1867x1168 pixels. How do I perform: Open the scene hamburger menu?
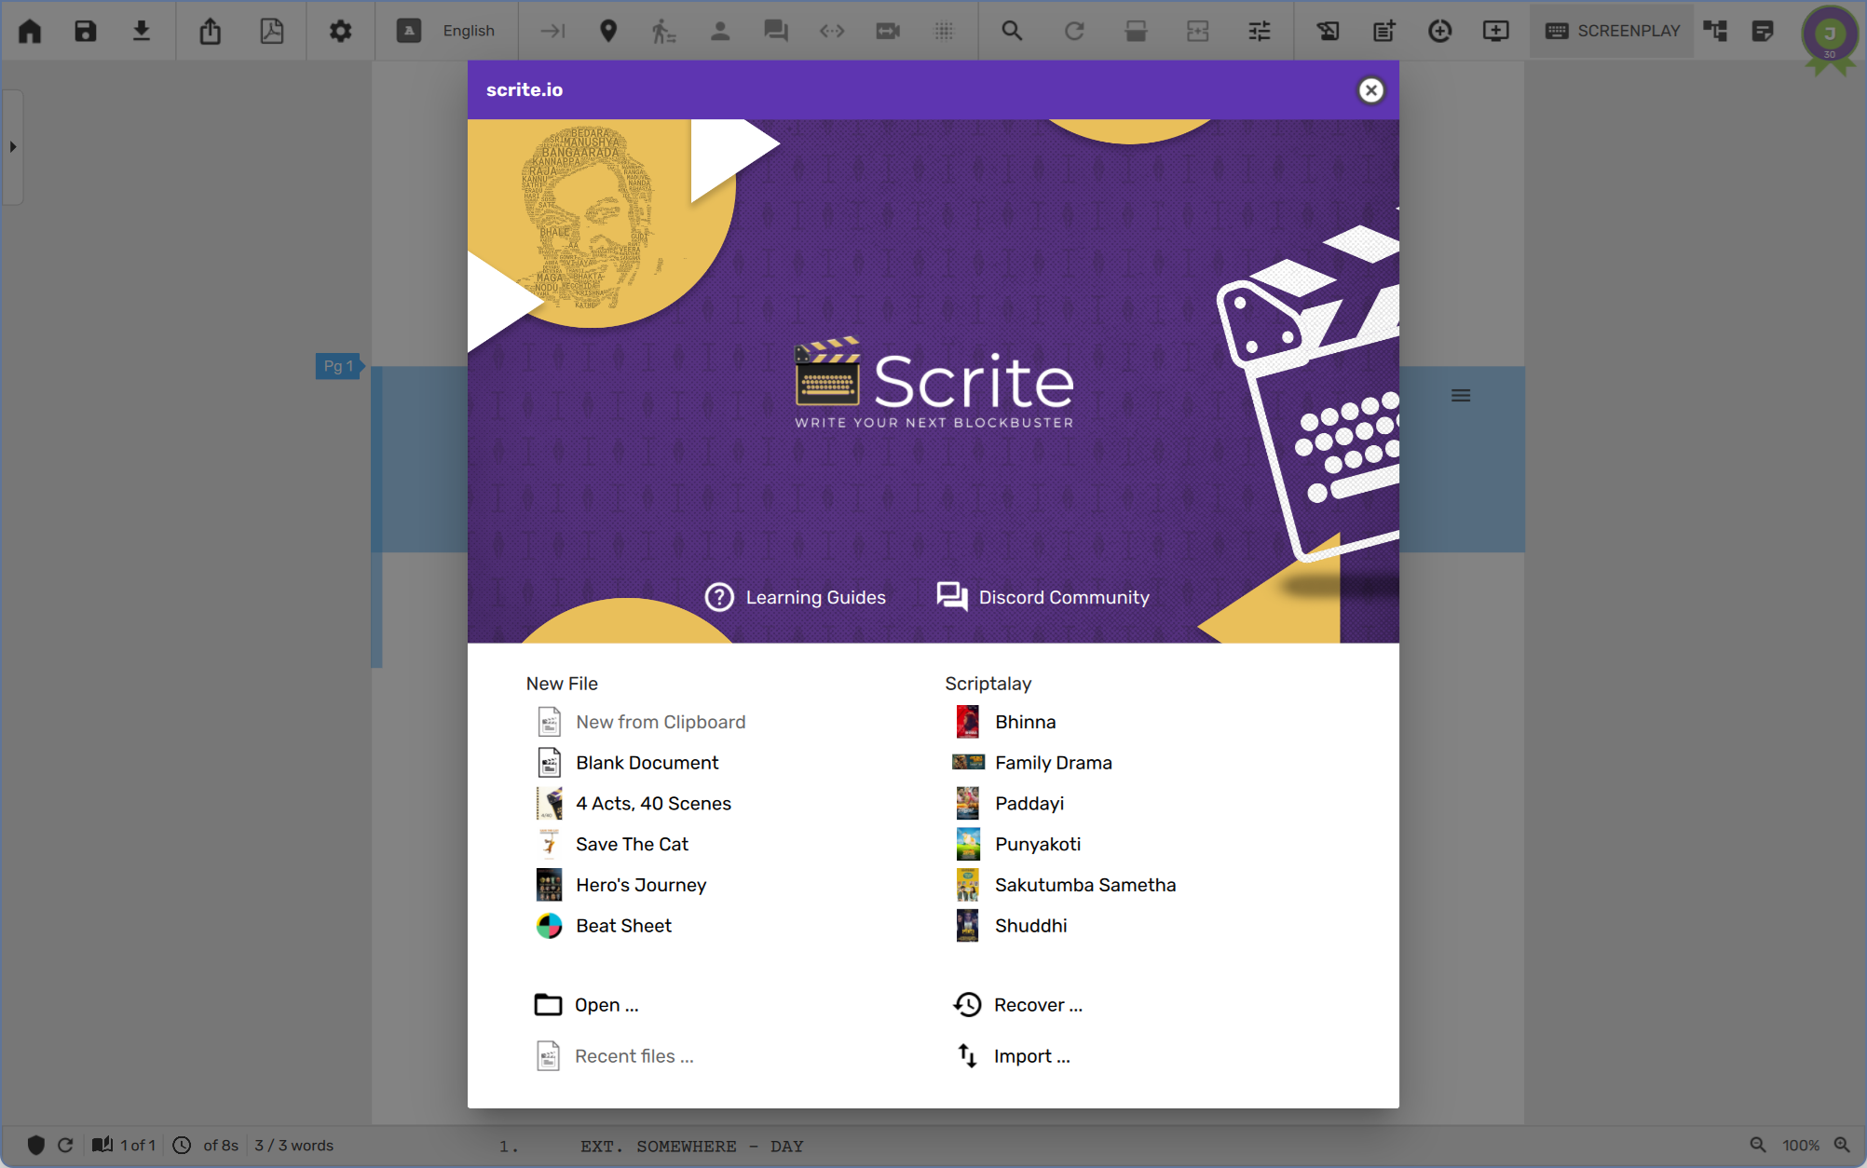(1461, 396)
